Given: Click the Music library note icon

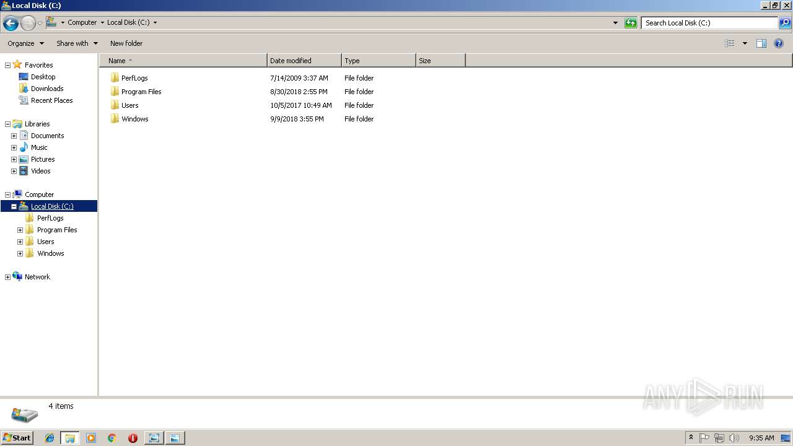Looking at the screenshot, I should point(24,147).
